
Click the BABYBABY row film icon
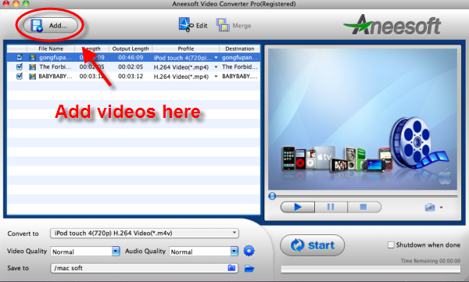point(32,77)
